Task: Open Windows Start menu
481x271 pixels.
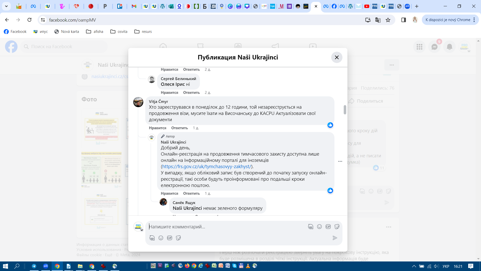Action: point(6,266)
